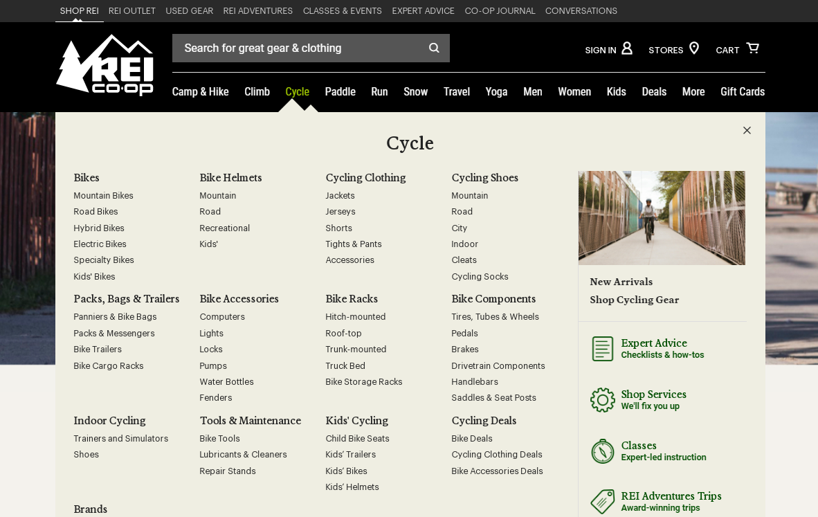
Task: Expand the Women navigation menu
Action: point(574,91)
